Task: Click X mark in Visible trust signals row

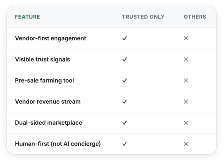Action: tap(186, 59)
